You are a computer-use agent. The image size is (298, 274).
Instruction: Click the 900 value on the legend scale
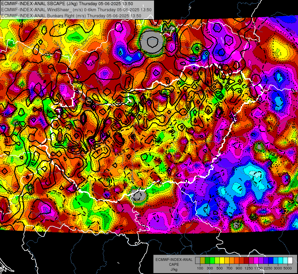click(239, 268)
